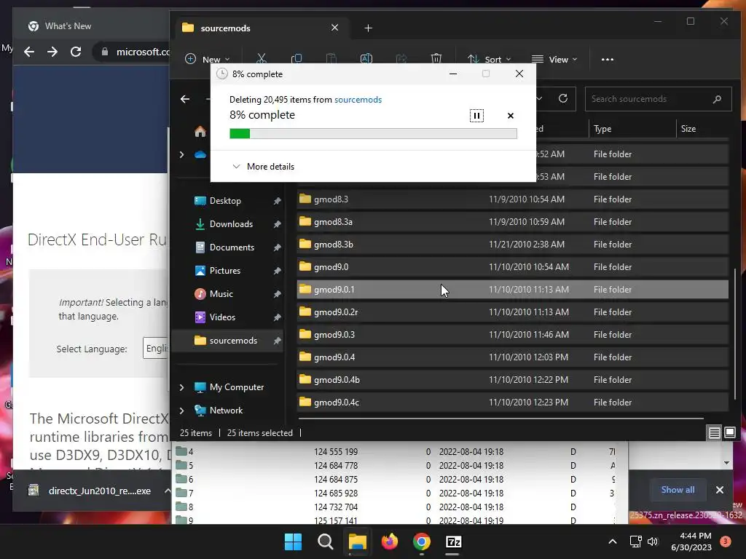The height and width of the screenshot is (559, 746).
Task: Unpin Desktop using its pin icon
Action: (x=277, y=201)
